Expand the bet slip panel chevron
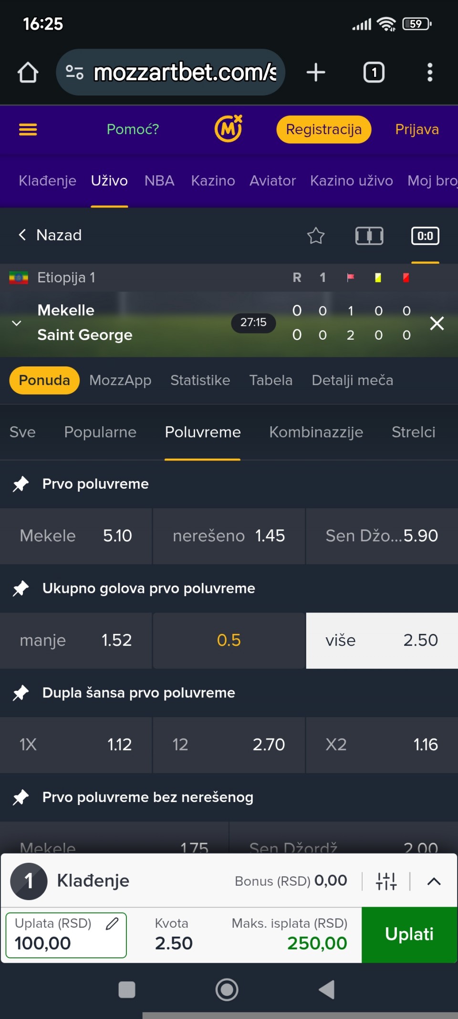 pos(434,881)
